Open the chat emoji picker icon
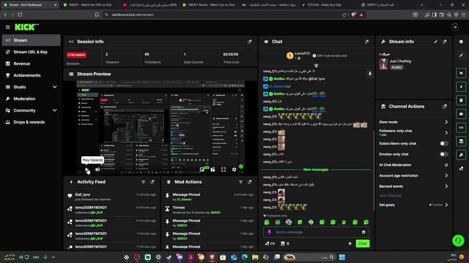This screenshot has height=263, width=469. click(x=363, y=232)
